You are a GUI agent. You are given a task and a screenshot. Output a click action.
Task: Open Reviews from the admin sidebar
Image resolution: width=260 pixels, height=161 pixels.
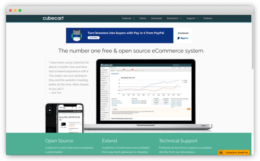103,88
